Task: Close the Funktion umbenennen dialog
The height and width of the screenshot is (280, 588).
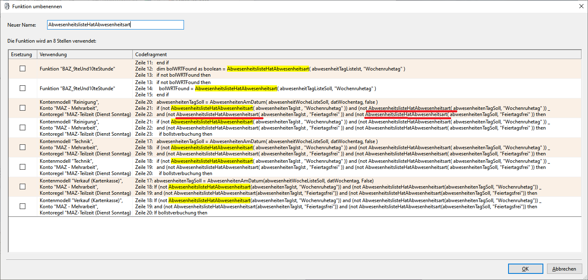Action: (581, 7)
